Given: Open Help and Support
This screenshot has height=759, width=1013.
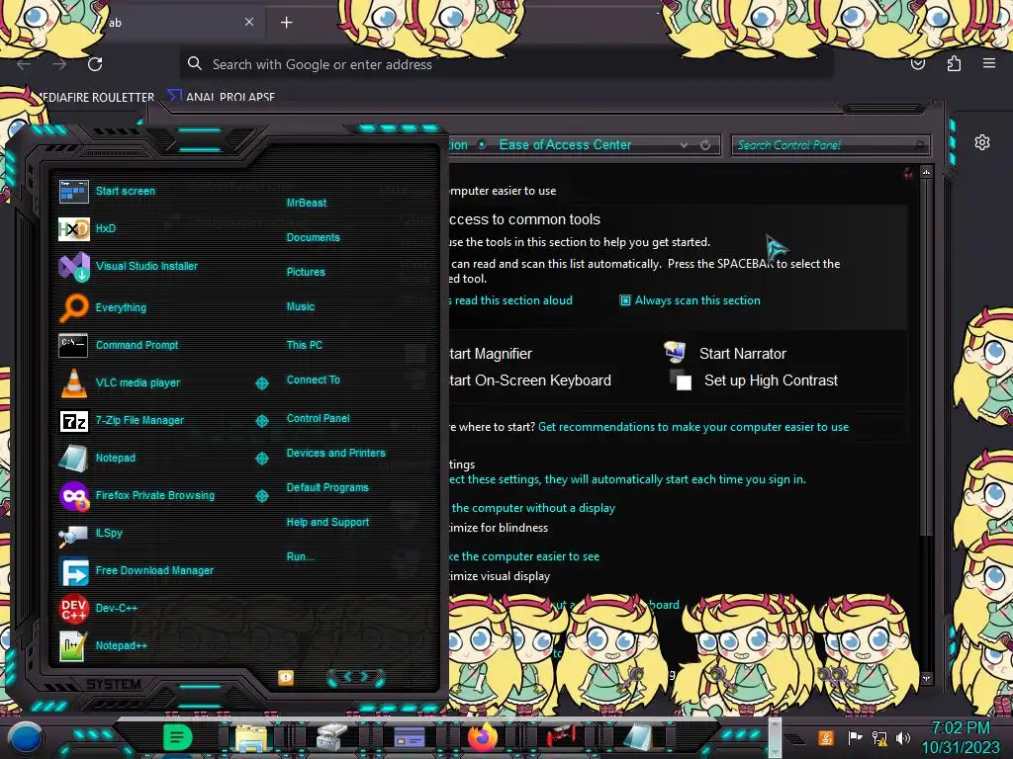Looking at the screenshot, I should click(327, 522).
